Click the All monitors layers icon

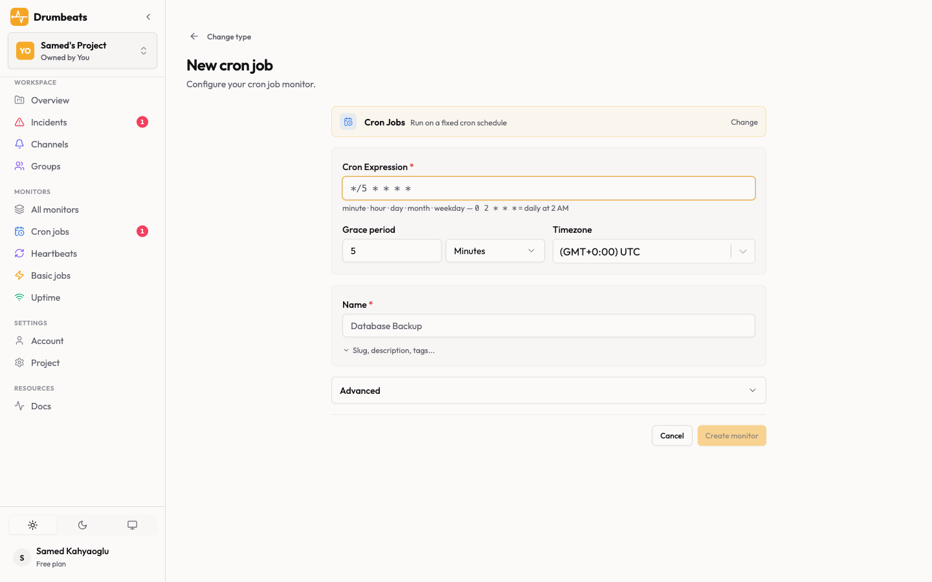[19, 210]
